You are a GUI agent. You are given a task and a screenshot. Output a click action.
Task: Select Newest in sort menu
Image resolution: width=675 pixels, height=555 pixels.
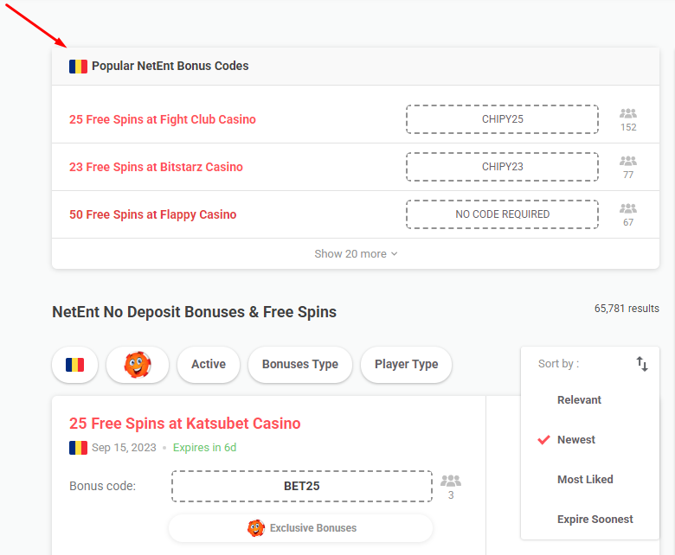click(576, 440)
